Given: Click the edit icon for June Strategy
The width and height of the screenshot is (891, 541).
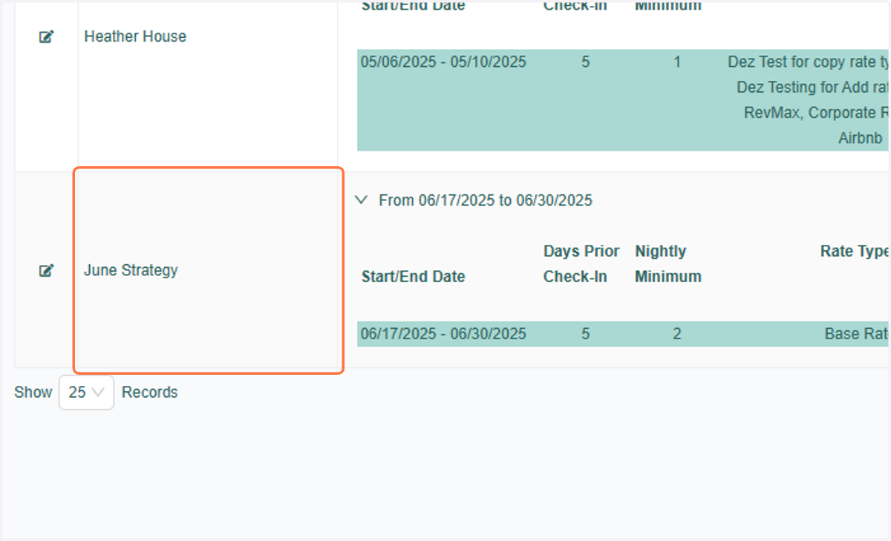Looking at the screenshot, I should [x=46, y=271].
